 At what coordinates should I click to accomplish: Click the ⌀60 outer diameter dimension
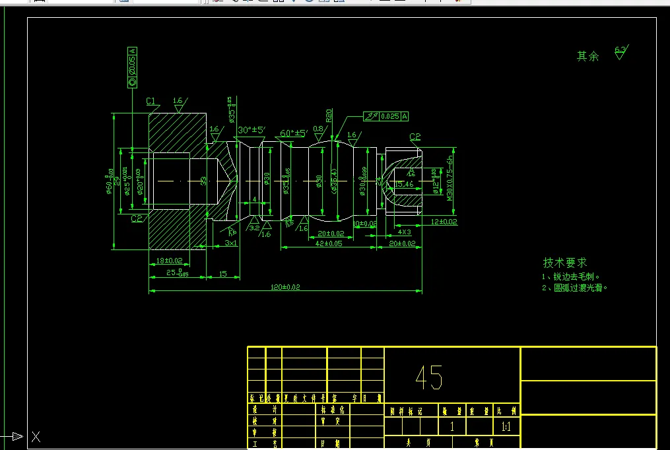[110, 181]
